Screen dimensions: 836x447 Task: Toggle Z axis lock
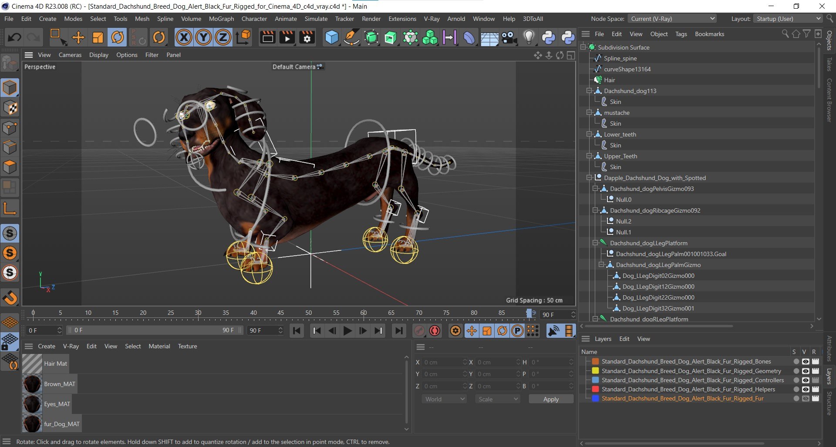pos(223,37)
